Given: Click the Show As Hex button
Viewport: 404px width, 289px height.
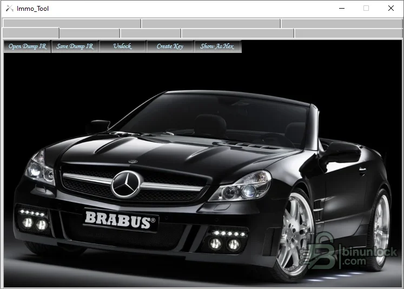Looking at the screenshot, I should [217, 46].
